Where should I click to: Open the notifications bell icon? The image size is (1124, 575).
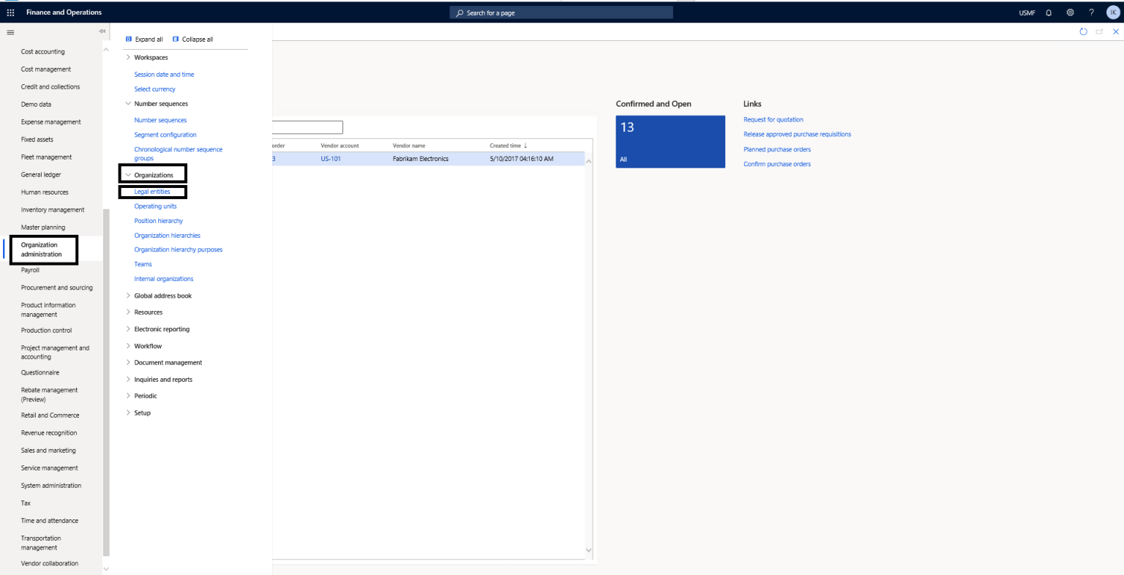tap(1049, 12)
